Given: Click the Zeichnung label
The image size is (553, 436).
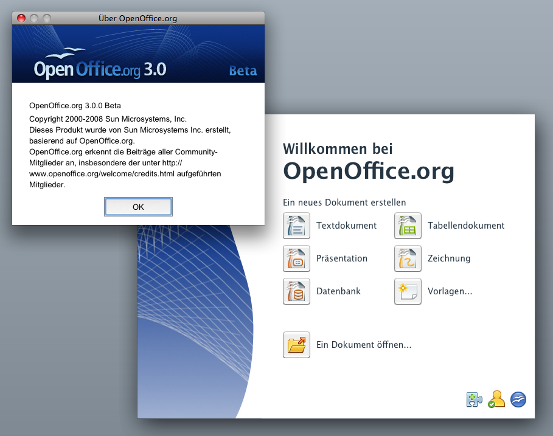Looking at the screenshot, I should pyautogui.click(x=449, y=258).
